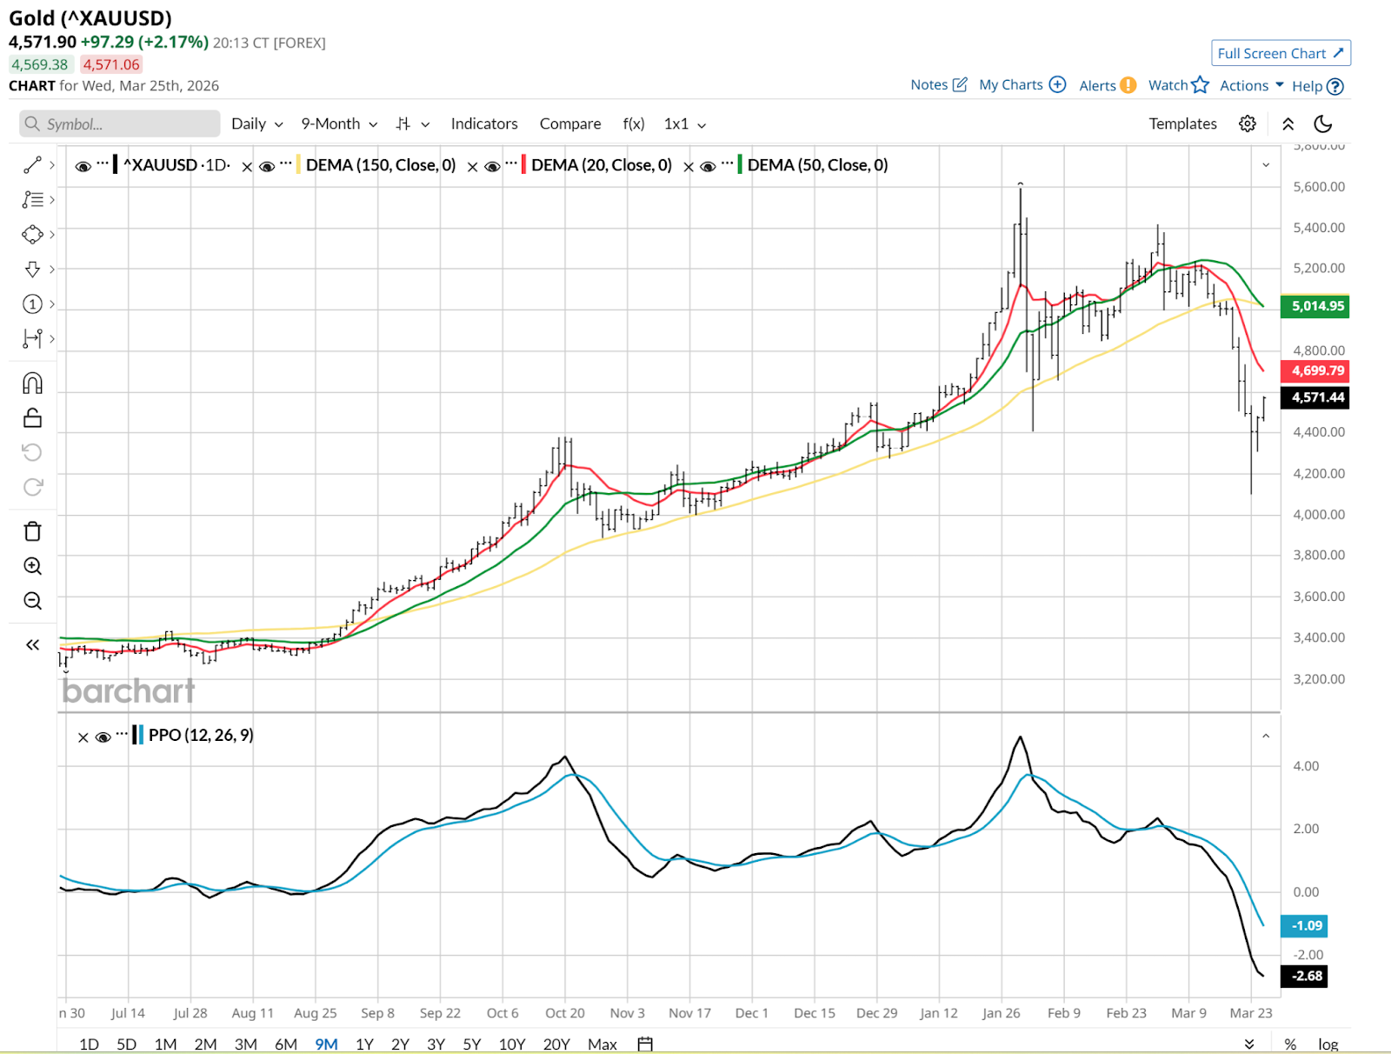The image size is (1391, 1054).
Task: Open the Indicators menu
Action: [483, 123]
